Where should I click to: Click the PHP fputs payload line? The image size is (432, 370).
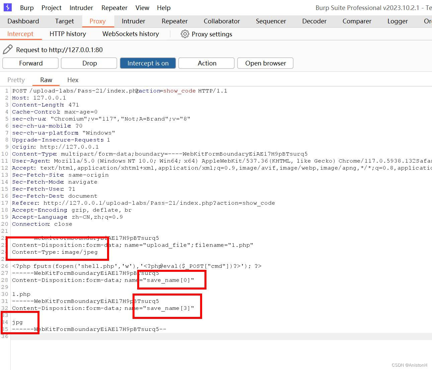pos(137,266)
